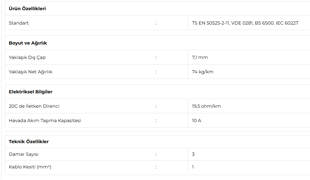The width and height of the screenshot is (310, 180).
Task: Click the Elektriksel Bilgiler section heading
Action: (31, 92)
